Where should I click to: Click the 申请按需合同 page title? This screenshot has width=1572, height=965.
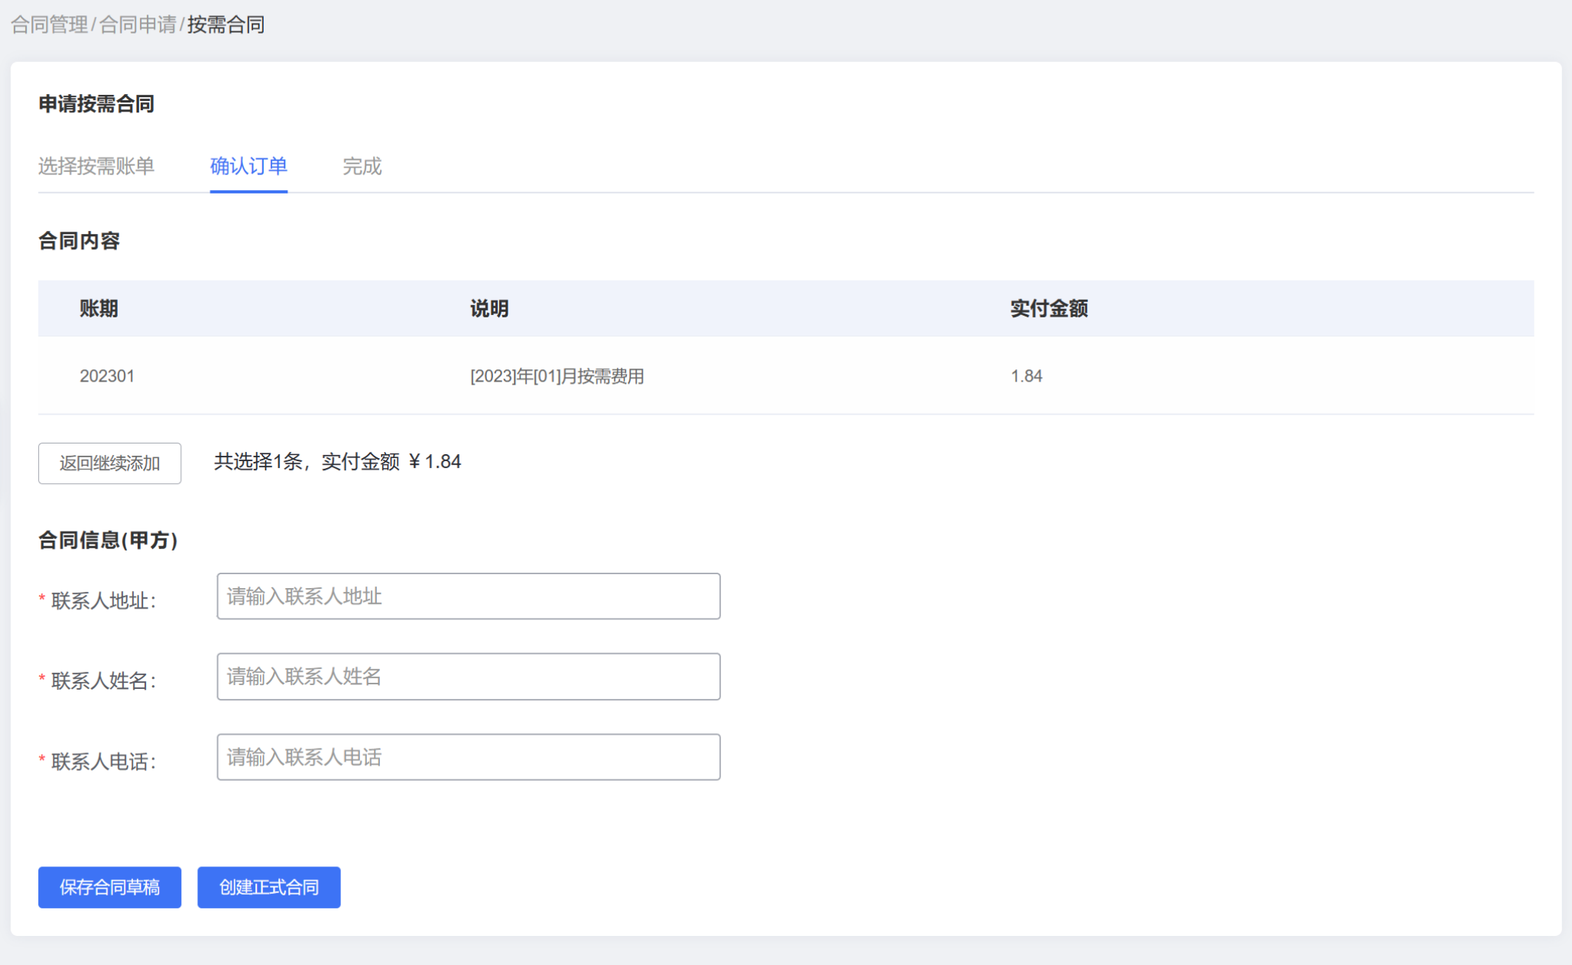96,104
